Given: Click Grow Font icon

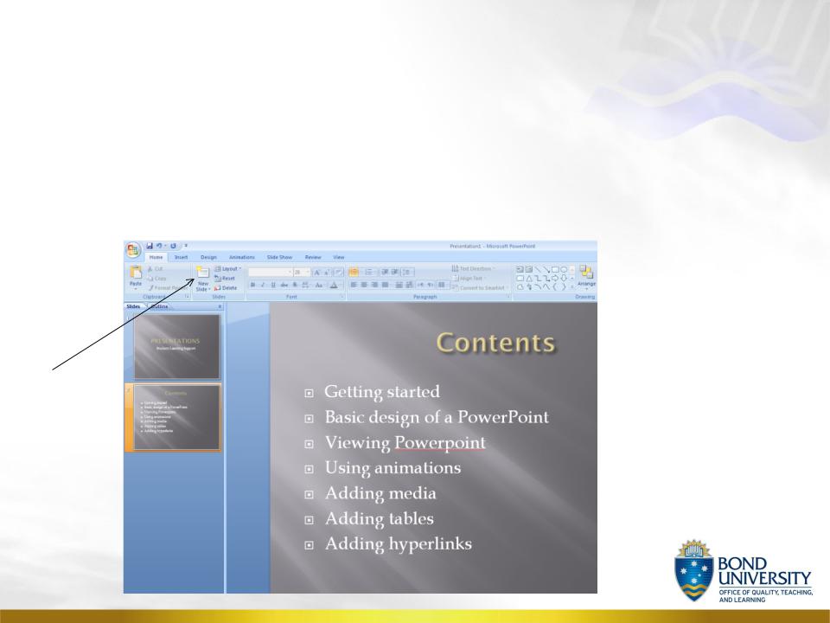Looking at the screenshot, I should point(317,273).
